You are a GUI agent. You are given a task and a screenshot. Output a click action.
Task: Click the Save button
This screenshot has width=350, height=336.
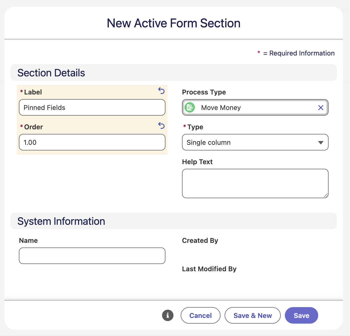click(x=301, y=315)
